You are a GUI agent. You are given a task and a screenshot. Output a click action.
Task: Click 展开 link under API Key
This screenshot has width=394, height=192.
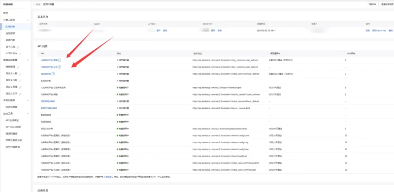[x=158, y=31]
